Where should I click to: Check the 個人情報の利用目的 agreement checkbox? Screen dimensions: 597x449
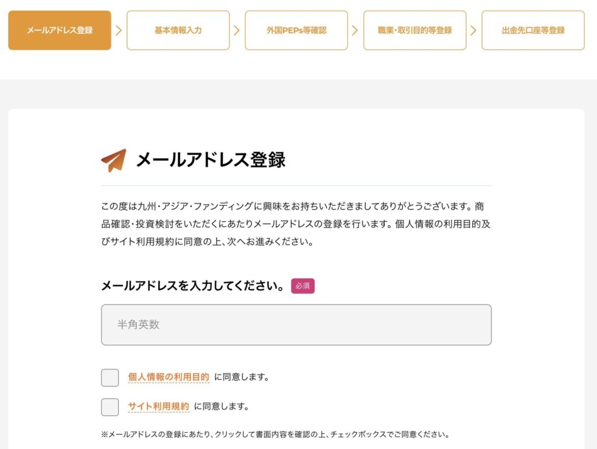[110, 378]
